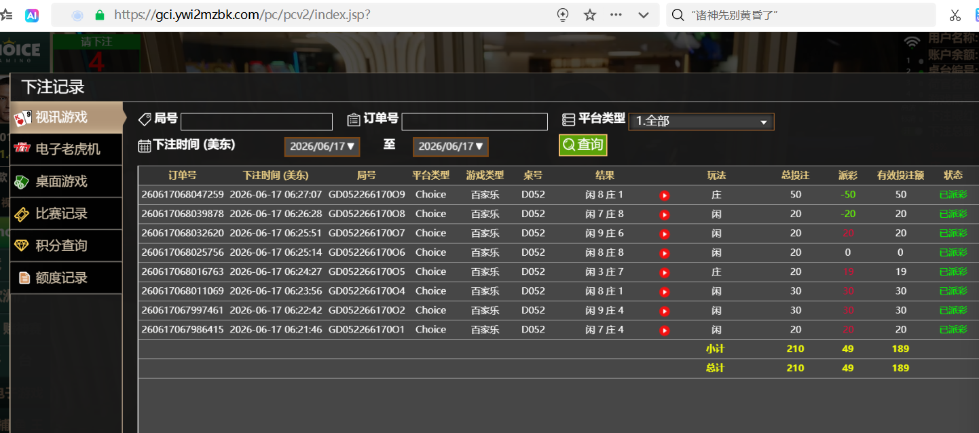Viewport: 979px width, 433px height.
Task: Click the ticket icon beside 比赛记录
Action: (22, 214)
